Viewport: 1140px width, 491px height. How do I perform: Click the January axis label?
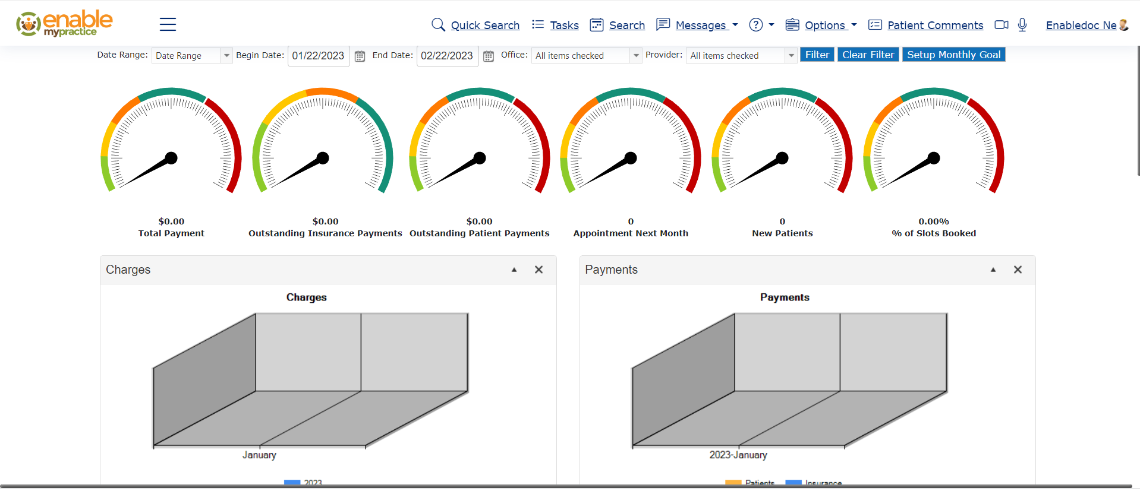[259, 455]
